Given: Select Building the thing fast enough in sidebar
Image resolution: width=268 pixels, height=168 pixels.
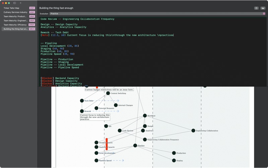Looking at the screenshot, I should [19, 29].
